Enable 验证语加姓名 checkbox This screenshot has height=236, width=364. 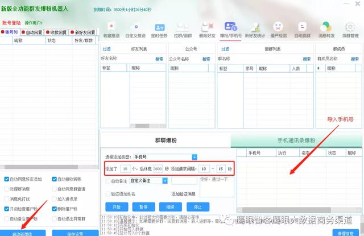click(x=107, y=194)
